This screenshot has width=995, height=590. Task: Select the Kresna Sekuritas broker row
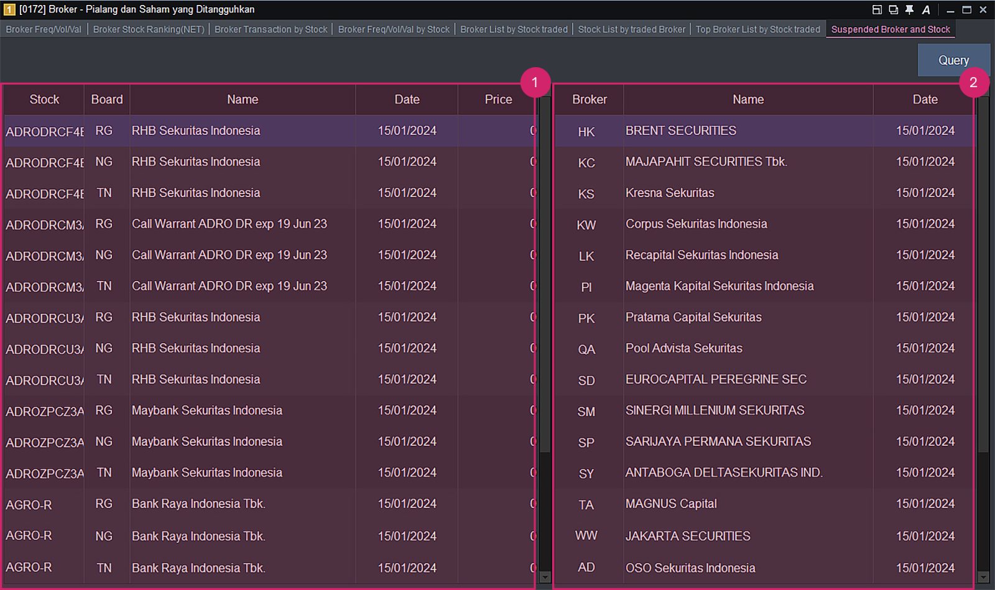[746, 193]
